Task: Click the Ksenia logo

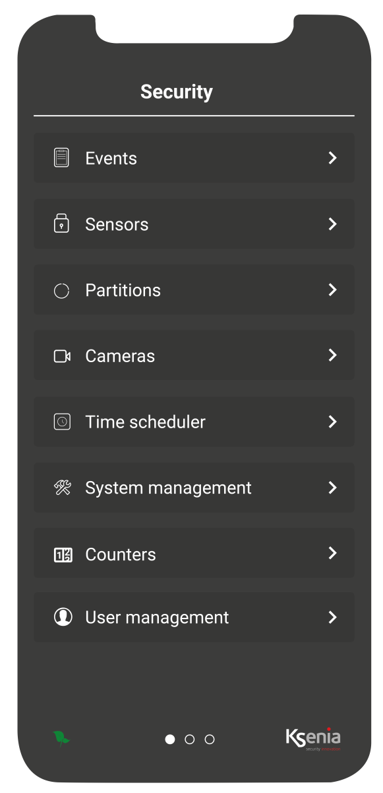Action: 313,739
